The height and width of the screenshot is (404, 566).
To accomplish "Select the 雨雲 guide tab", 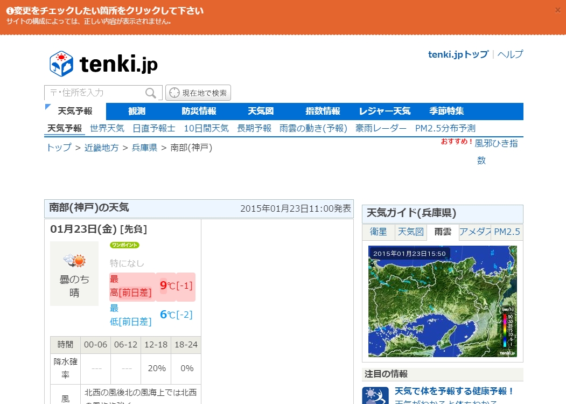I will point(443,232).
